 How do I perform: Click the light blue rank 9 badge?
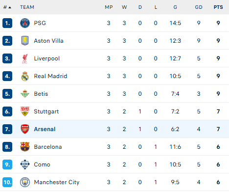[7, 165]
